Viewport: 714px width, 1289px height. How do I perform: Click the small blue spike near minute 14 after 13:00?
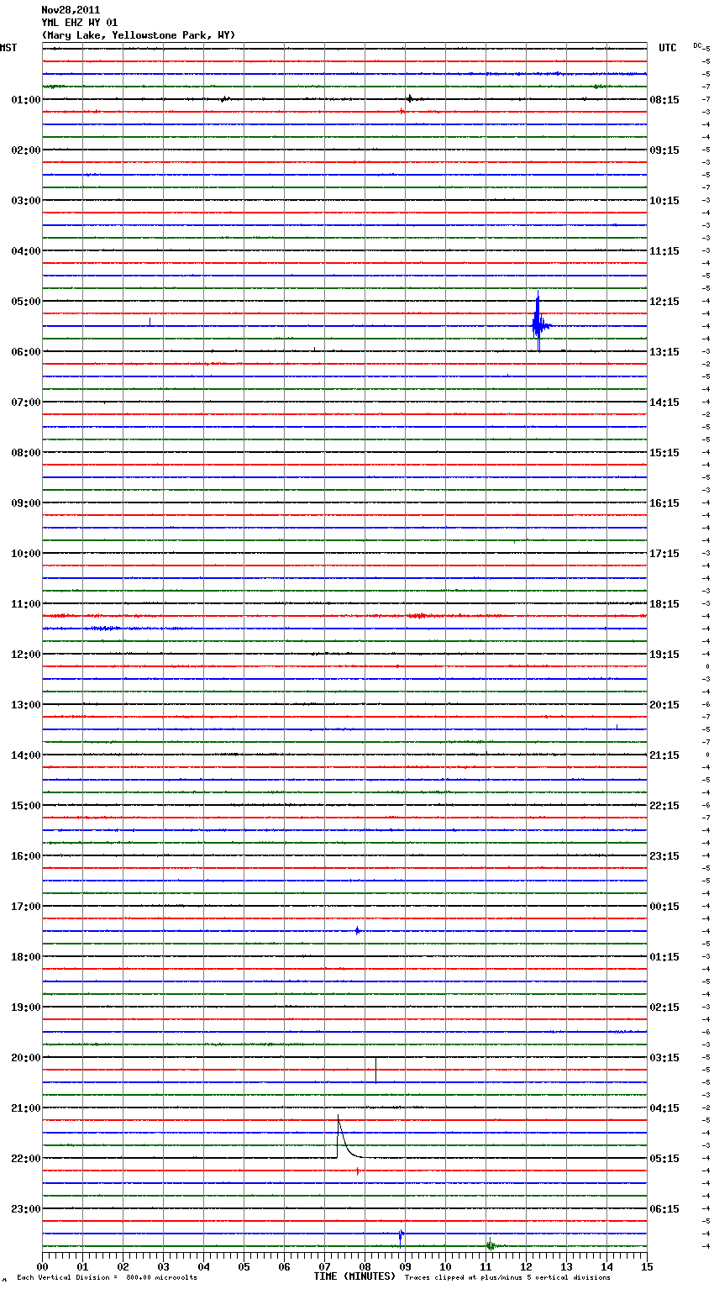[617, 727]
